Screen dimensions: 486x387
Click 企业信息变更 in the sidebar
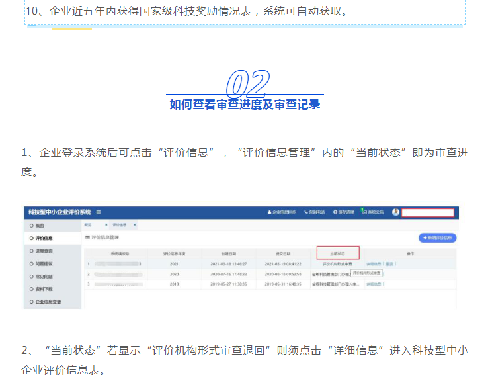click(x=48, y=302)
